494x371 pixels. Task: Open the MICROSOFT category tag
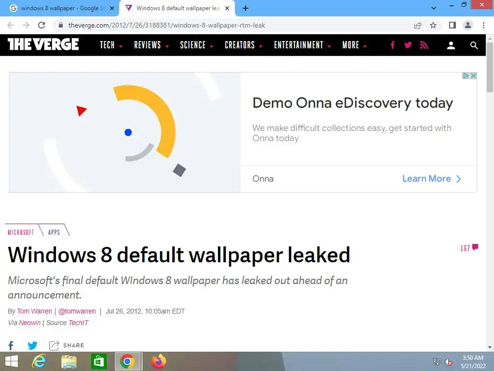click(x=21, y=232)
